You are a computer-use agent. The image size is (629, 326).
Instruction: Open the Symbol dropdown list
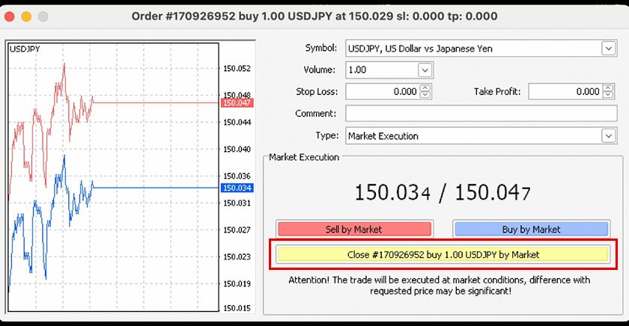[x=607, y=49]
